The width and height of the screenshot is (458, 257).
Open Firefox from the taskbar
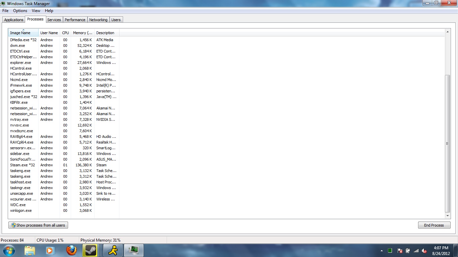(x=71, y=250)
